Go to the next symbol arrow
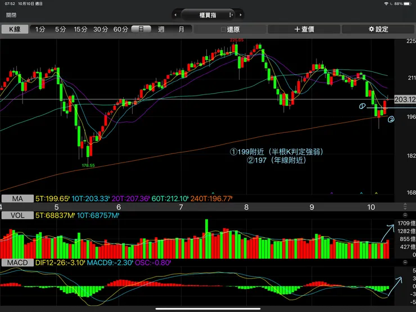This screenshot has height=312, width=416. coord(241,15)
